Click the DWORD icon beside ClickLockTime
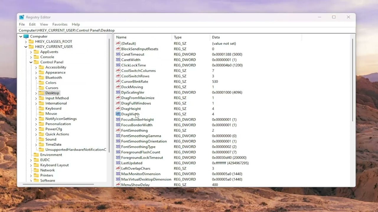The height and width of the screenshot is (212, 378). 118,65
